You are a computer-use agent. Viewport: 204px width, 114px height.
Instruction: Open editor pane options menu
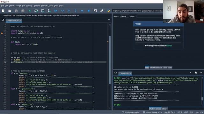point(109,20)
